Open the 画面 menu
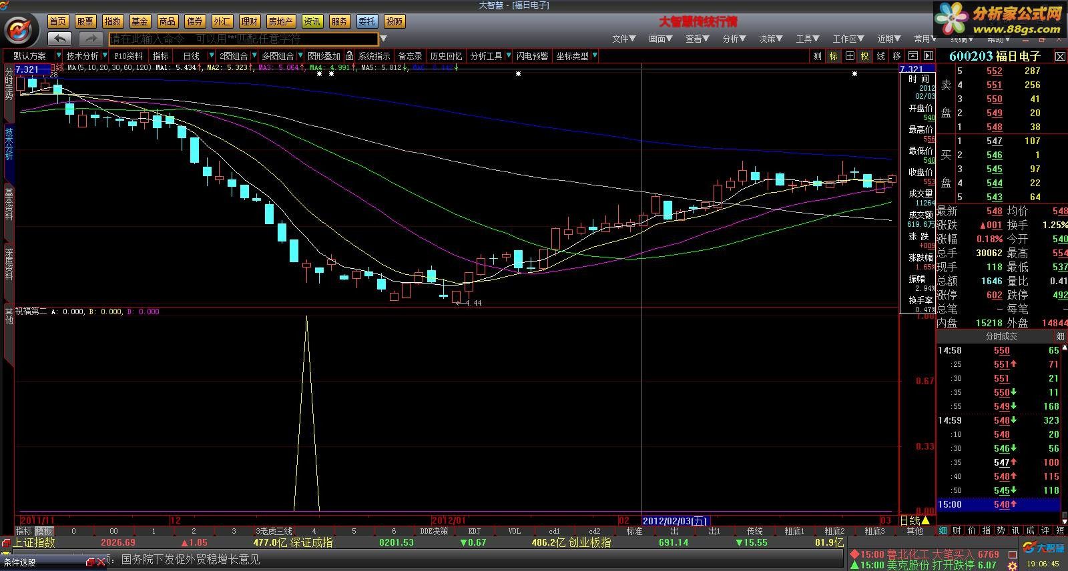The width and height of the screenshot is (1068, 571). tap(661, 39)
